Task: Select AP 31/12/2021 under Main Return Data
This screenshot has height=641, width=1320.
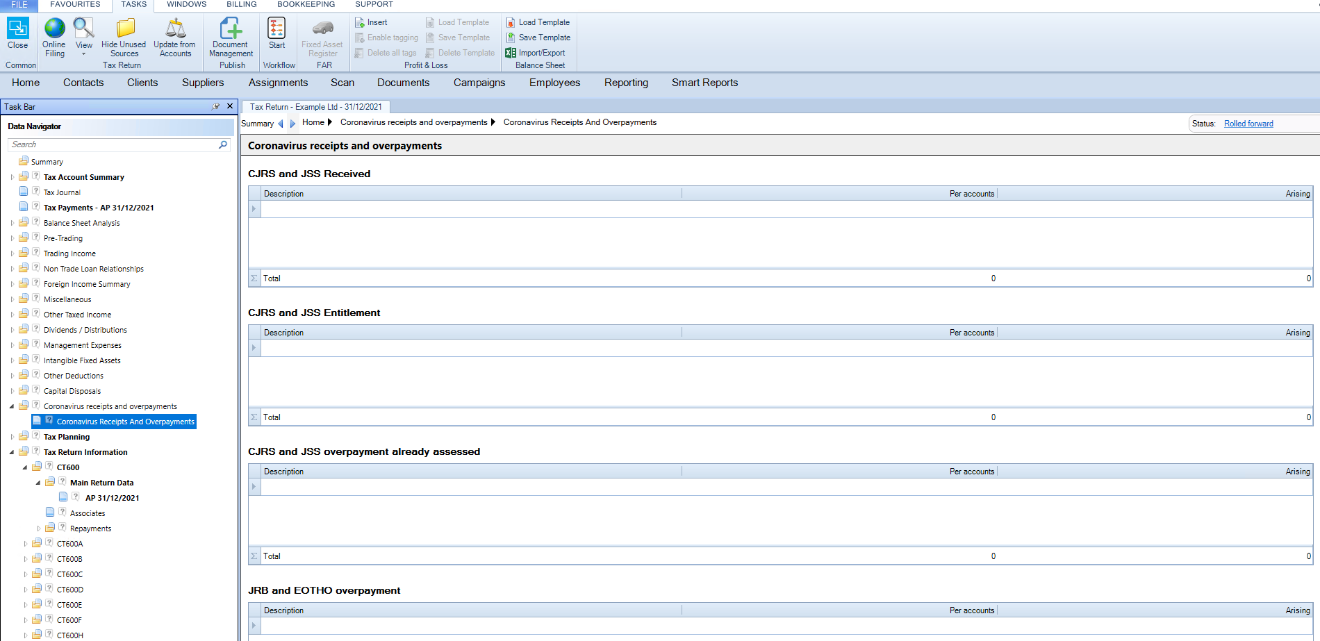Action: pos(112,498)
